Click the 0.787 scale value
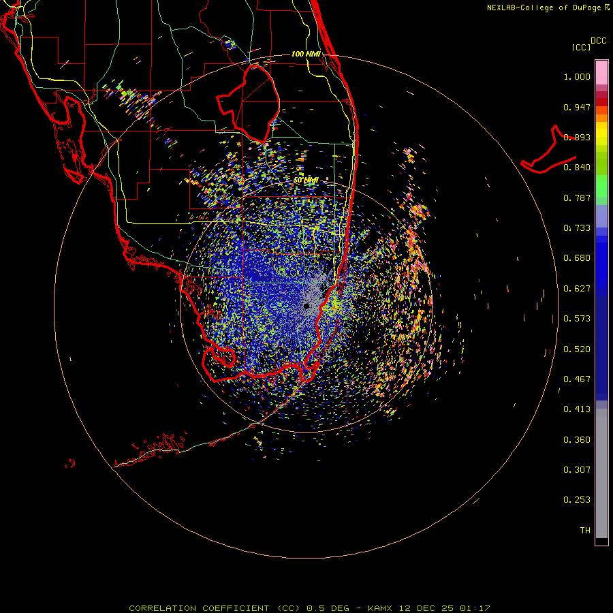The height and width of the screenshot is (613, 613). 577,198
